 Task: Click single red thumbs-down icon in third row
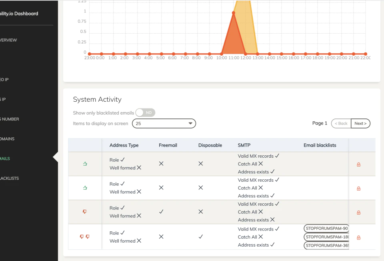coord(85,211)
